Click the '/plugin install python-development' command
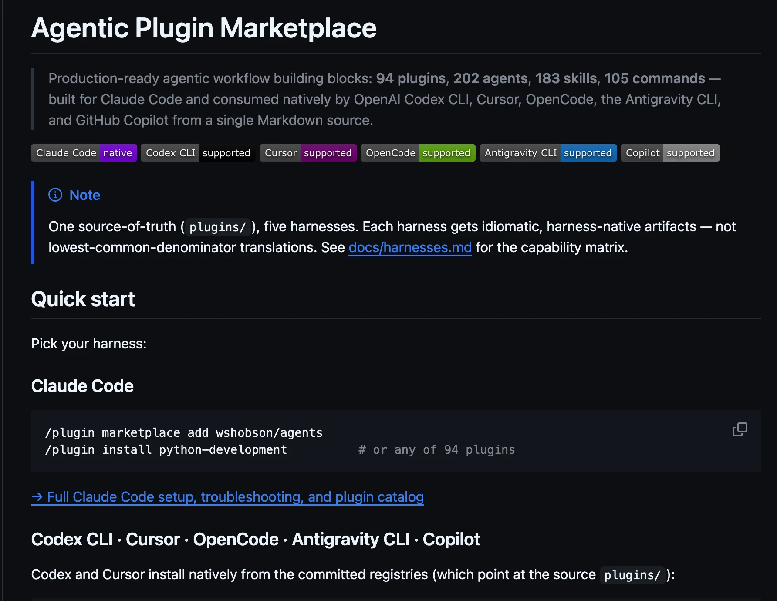Screen dimensions: 777x601 pos(166,449)
